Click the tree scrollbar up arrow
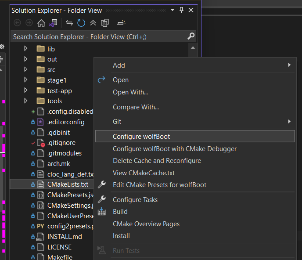This screenshot has height=260, width=302. pyautogui.click(x=193, y=48)
